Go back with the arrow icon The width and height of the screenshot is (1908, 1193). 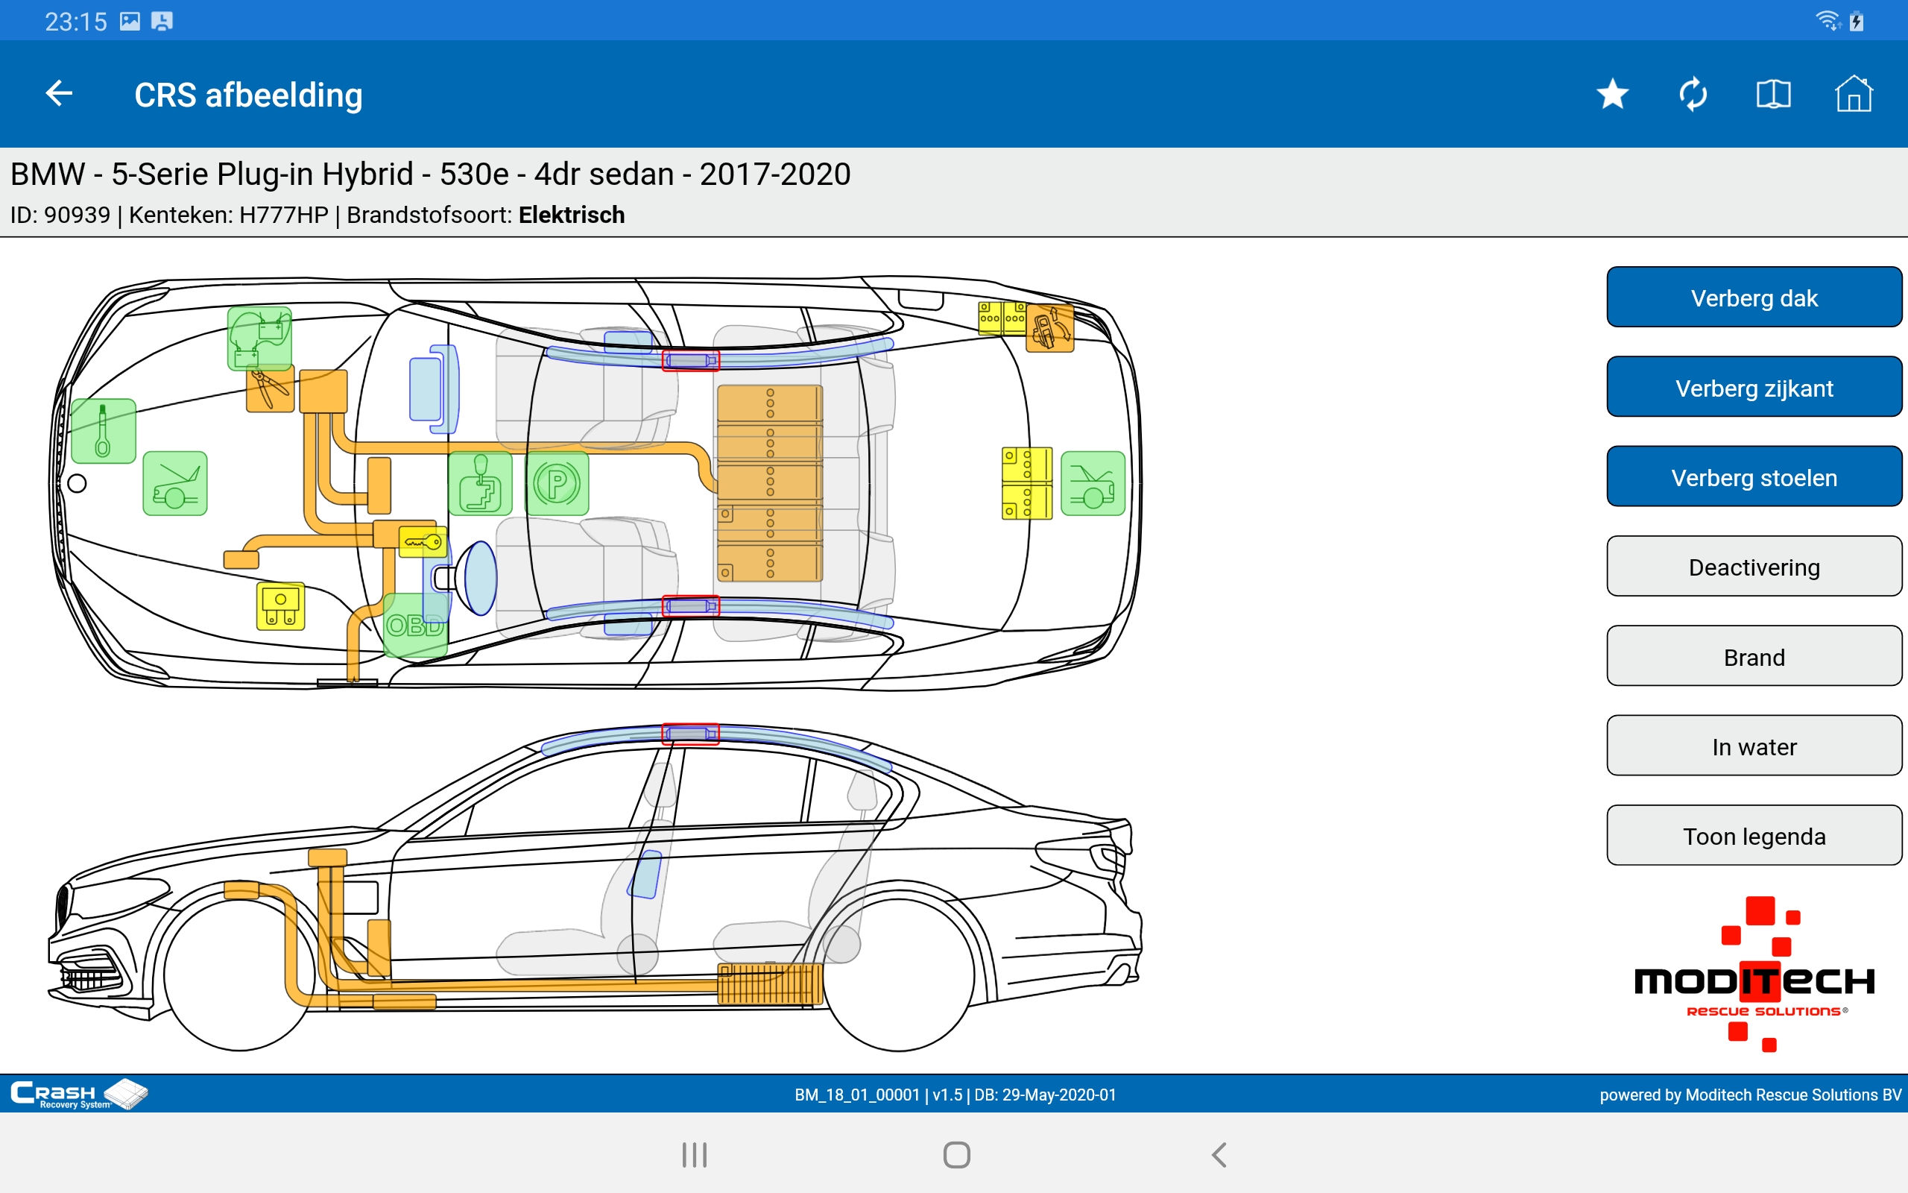[59, 94]
